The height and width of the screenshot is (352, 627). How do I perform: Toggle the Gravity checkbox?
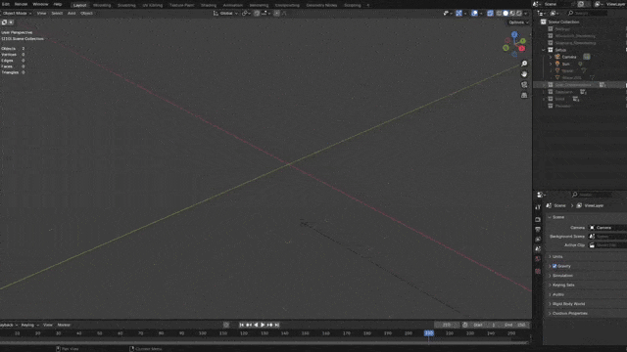(555, 266)
